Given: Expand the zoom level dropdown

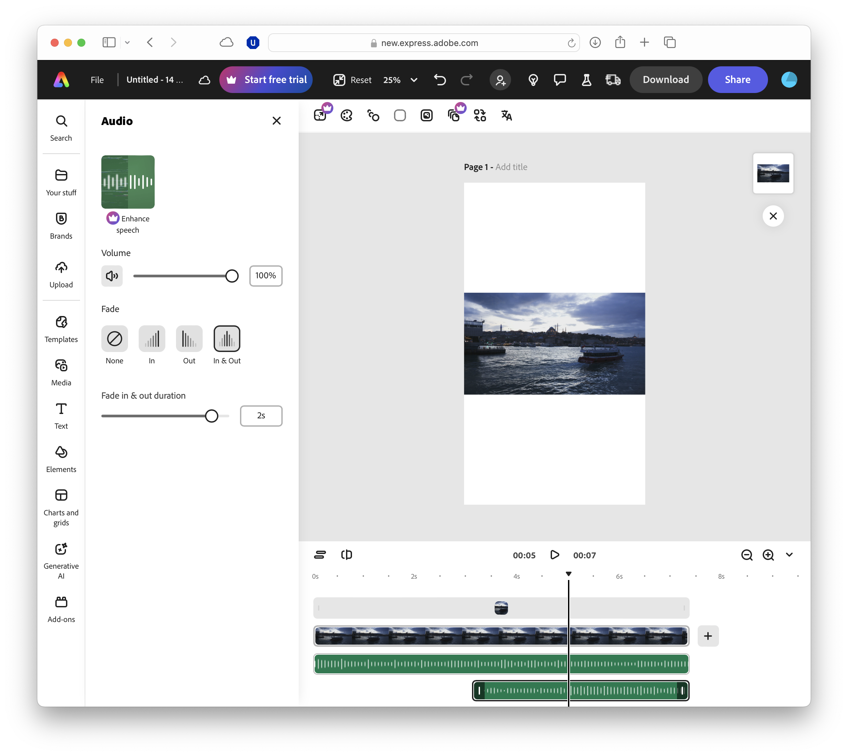Looking at the screenshot, I should [x=414, y=80].
